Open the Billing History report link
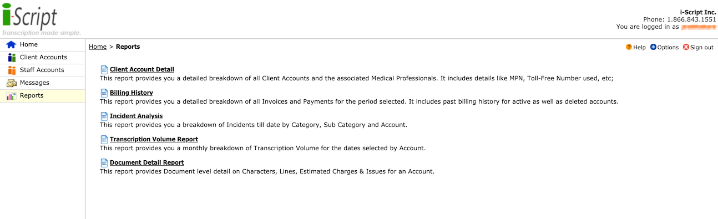Image resolution: width=718 pixels, height=219 pixels. 132,93
